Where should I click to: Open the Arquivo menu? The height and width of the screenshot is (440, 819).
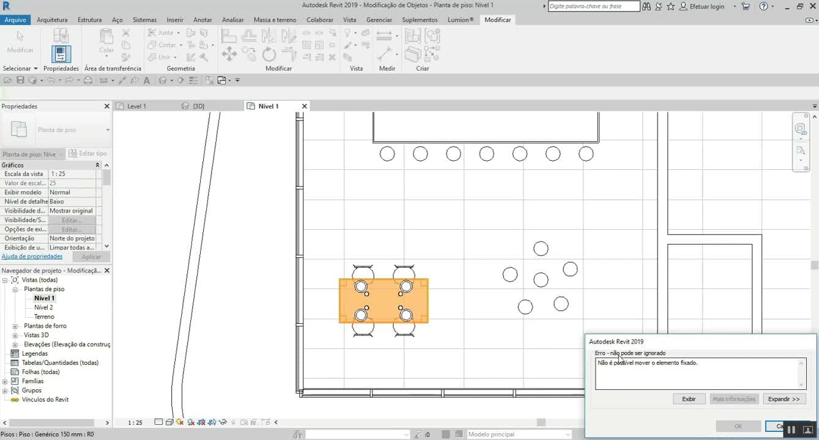[x=15, y=20]
